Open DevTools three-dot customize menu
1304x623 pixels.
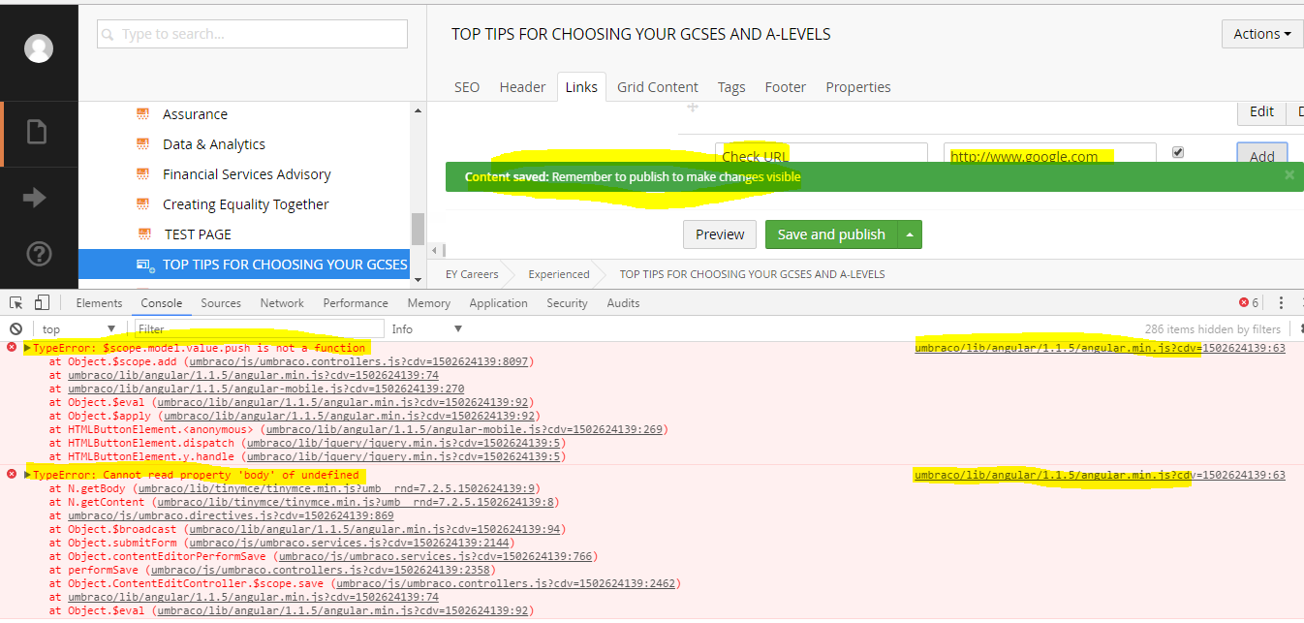[x=1281, y=303]
